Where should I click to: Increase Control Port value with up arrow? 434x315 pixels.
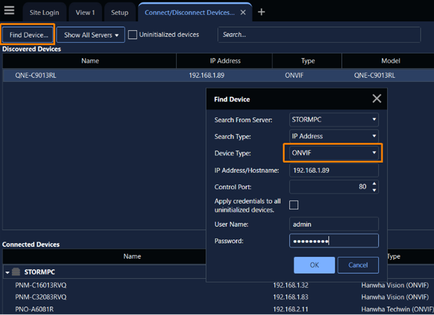coord(374,183)
